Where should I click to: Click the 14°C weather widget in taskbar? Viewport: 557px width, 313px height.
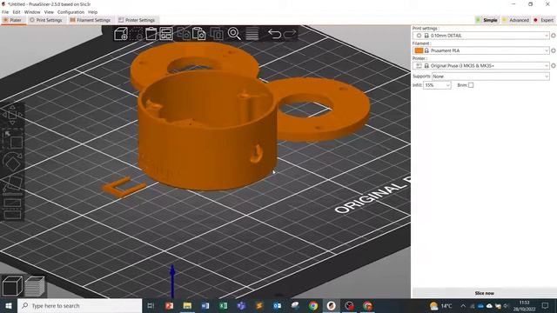[x=440, y=305]
